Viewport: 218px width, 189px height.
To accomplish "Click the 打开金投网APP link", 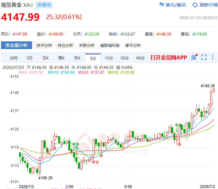I will click(x=169, y=58).
